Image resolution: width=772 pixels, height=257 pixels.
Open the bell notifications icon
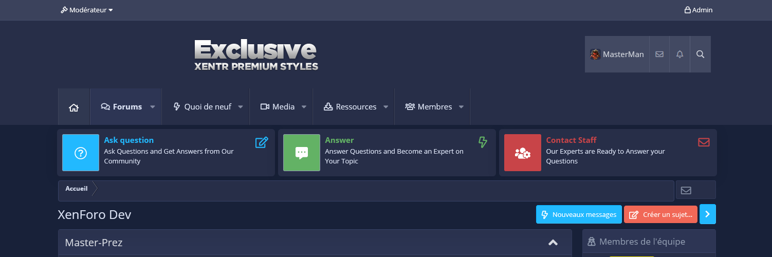(679, 54)
